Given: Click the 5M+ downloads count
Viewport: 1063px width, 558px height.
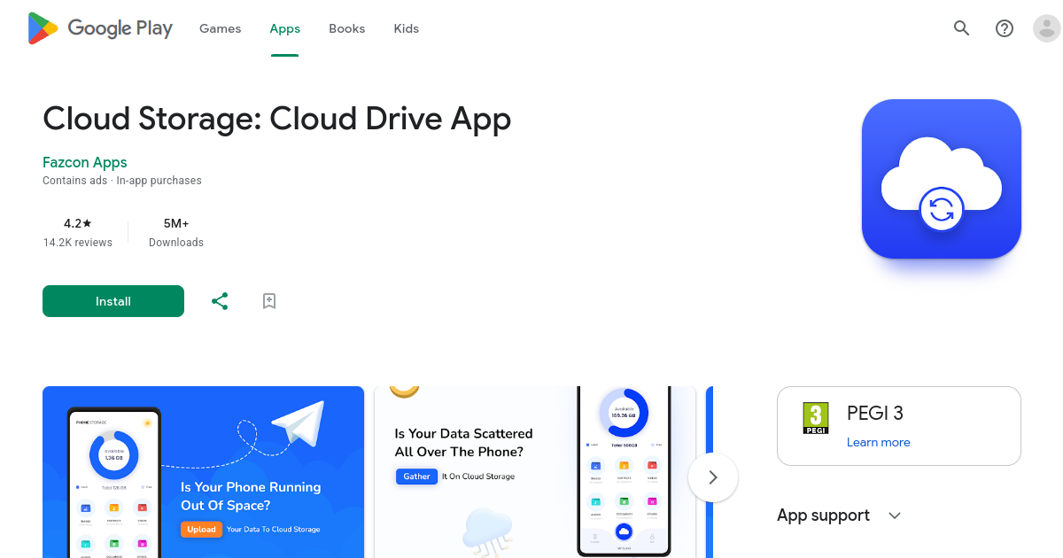Looking at the screenshot, I should (176, 223).
